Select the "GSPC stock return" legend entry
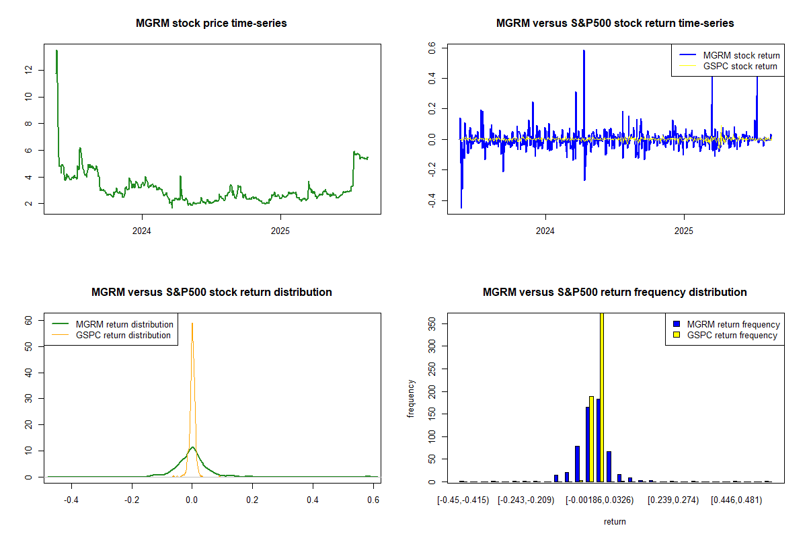This screenshot has width=807, height=538. [740, 66]
